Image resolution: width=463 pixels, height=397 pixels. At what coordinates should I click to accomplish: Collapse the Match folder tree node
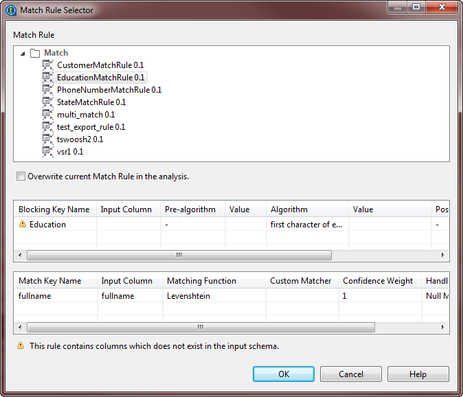coord(23,54)
